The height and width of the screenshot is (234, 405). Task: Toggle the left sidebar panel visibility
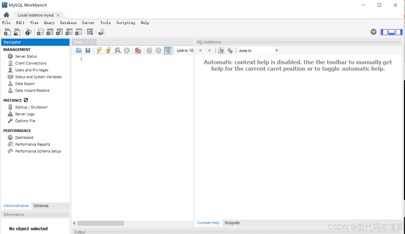coord(384,32)
